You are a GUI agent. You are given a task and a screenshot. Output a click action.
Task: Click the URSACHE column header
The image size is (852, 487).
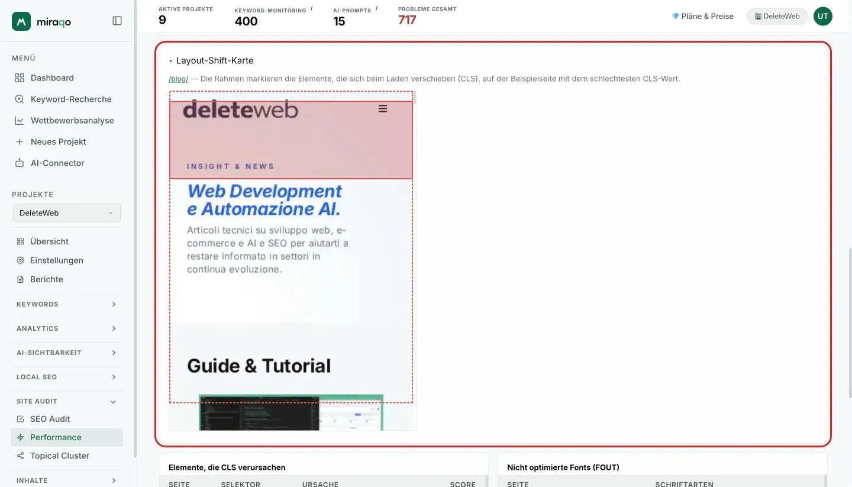click(320, 484)
